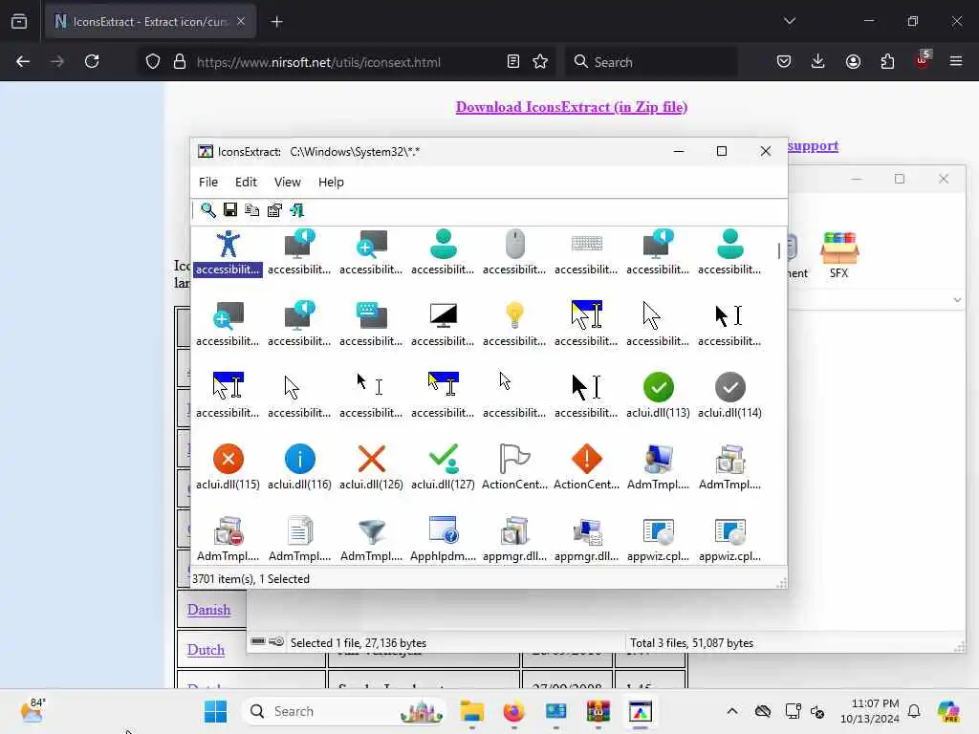Open the Dutch translation link
This screenshot has height=734, width=979.
(x=206, y=650)
